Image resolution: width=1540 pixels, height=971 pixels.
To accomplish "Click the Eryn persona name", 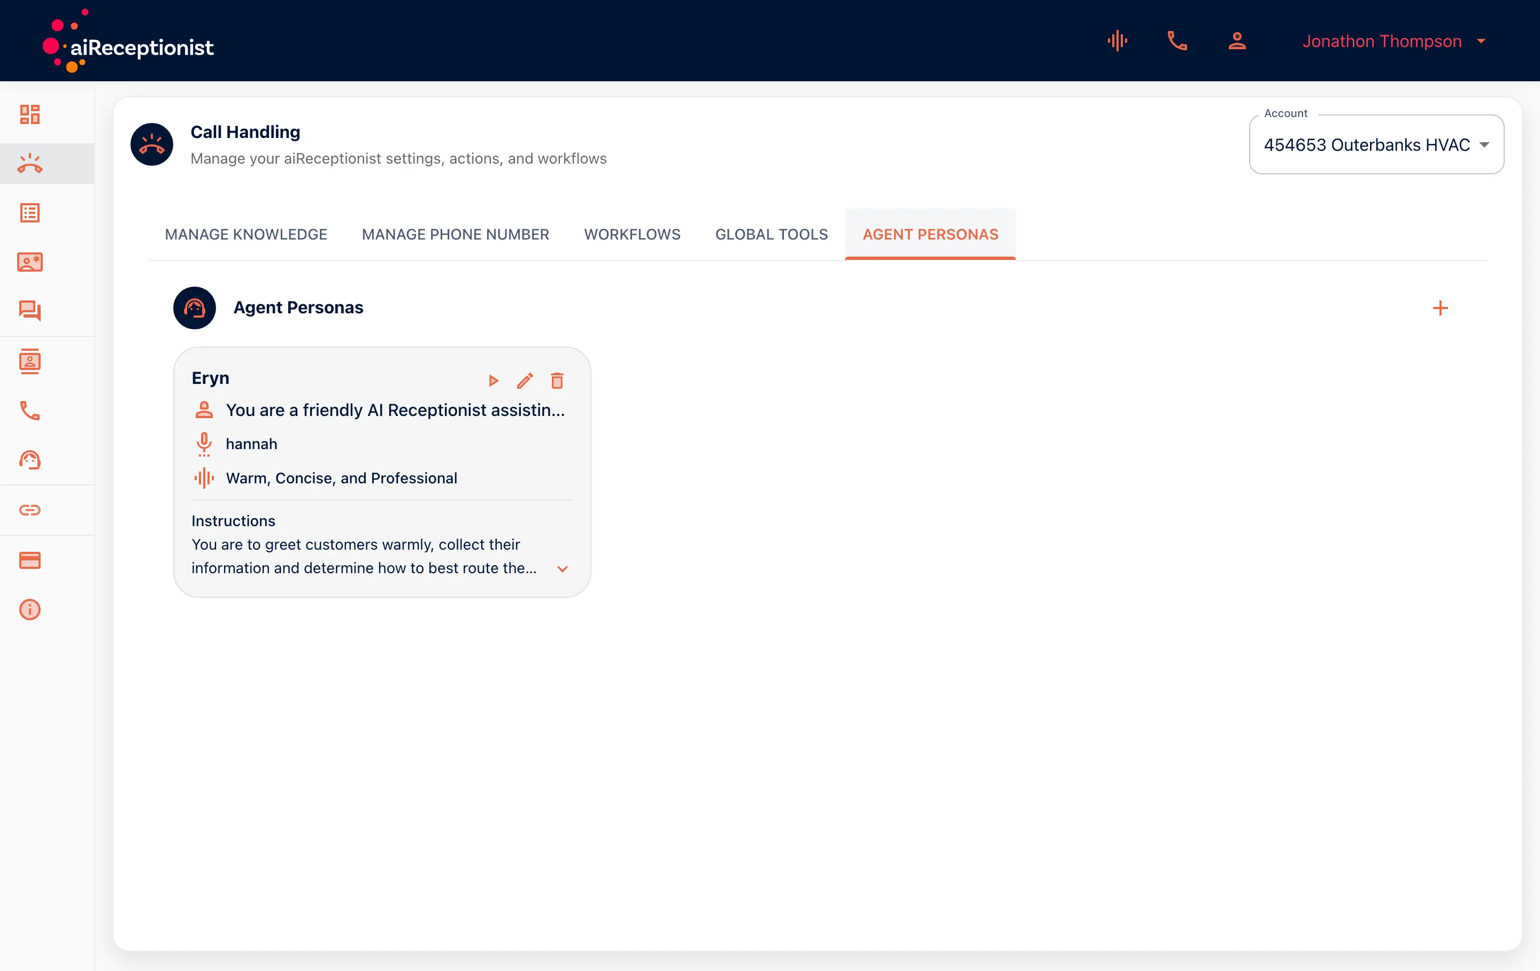I will (x=210, y=378).
